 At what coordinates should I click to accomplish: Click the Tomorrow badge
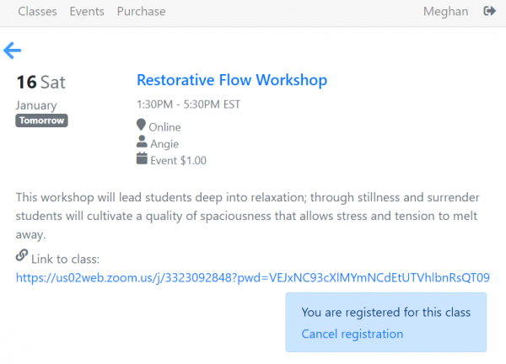coord(41,120)
